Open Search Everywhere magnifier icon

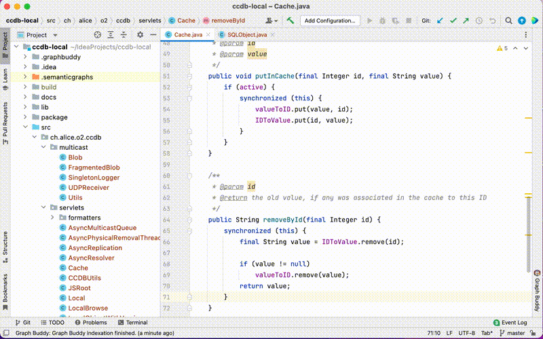[508, 21]
